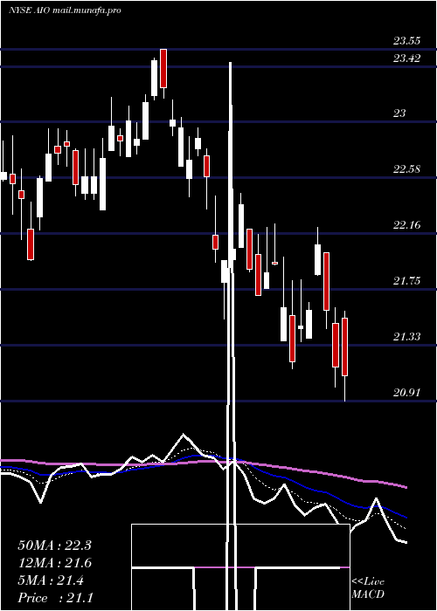
Task: Click the tall red candle at the 23.55 high
Action: (x=163, y=69)
